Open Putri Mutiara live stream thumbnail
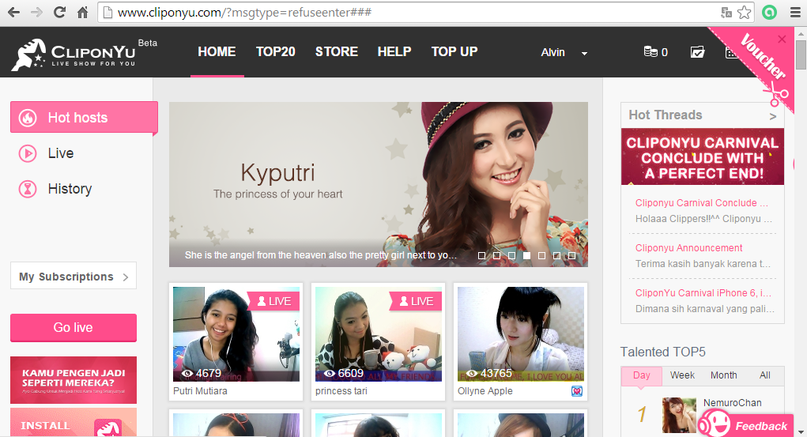 (236, 334)
